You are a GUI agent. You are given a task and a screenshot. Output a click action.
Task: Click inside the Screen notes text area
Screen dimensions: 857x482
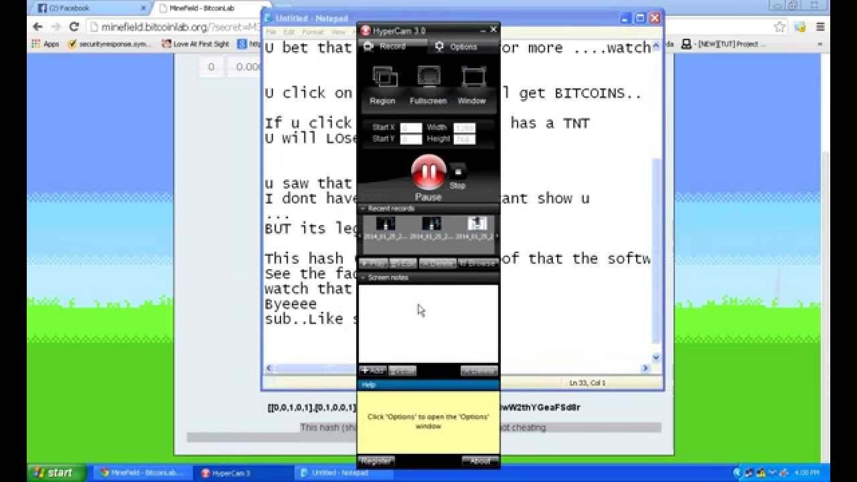[x=428, y=323]
